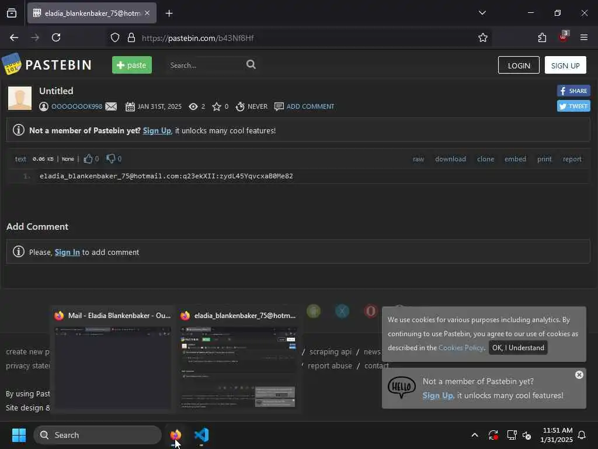Click the Opera browser footer icon
598x449 pixels.
370,311
